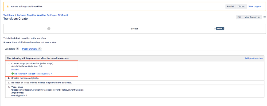Click the Edit transition button
Image resolution: width=267 pixels, height=106 pixels.
coord(239,17)
